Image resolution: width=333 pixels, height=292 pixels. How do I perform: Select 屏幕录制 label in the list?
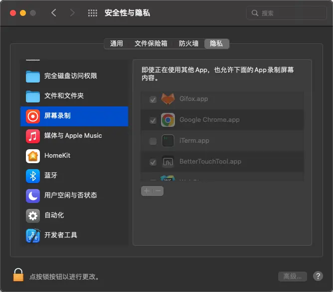coord(57,116)
